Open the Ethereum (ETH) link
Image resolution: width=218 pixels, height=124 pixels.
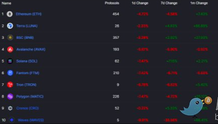29,14
